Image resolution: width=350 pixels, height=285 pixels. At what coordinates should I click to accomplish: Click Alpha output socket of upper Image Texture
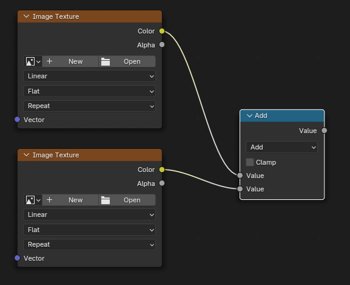click(162, 45)
